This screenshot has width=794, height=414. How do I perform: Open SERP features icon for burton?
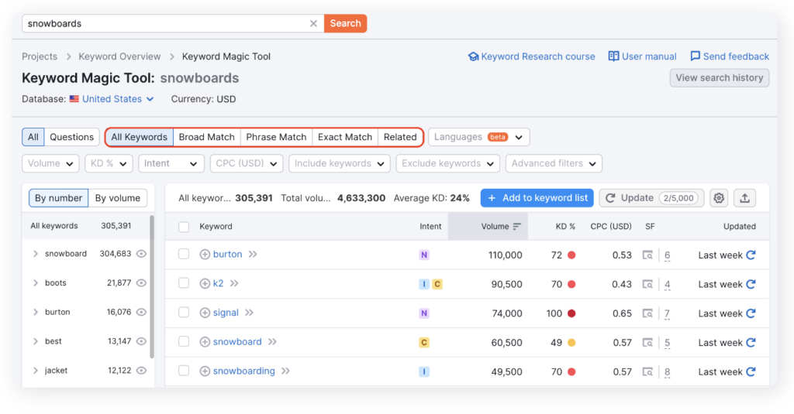pyautogui.click(x=647, y=255)
